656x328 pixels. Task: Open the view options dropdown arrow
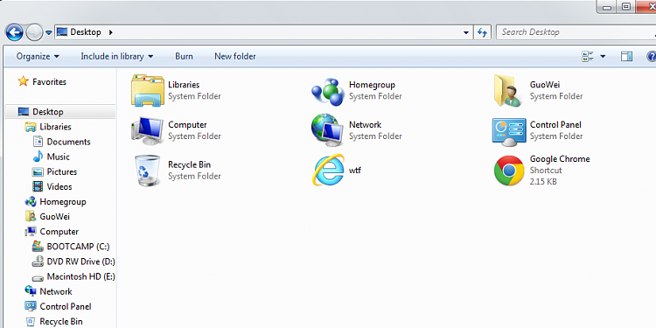tap(603, 57)
